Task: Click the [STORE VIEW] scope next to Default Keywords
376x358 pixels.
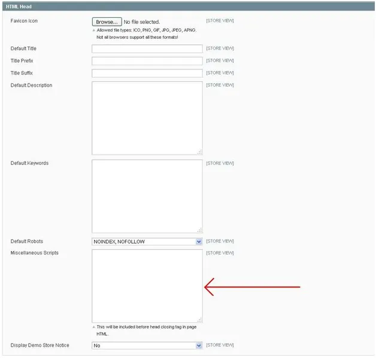Action: pos(220,163)
